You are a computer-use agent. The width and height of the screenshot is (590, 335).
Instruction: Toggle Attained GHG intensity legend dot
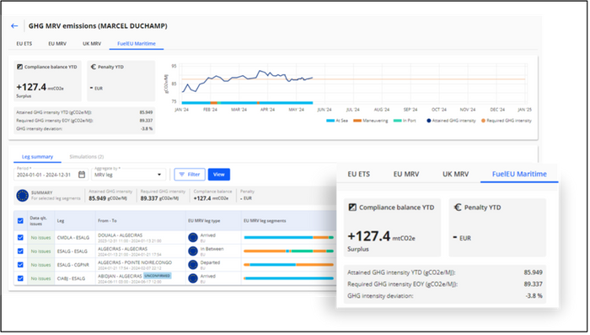428,121
